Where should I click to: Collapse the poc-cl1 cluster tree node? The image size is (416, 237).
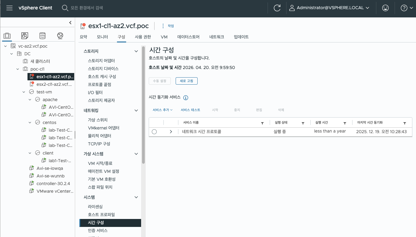pyautogui.click(x=18, y=69)
